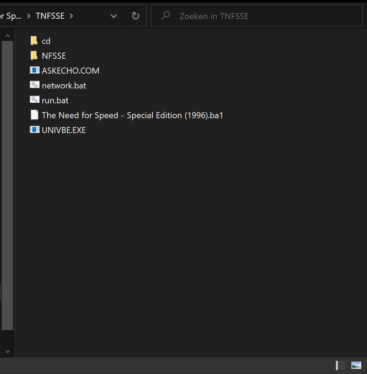
Task: Expand chevron after TNFSSE breadcrumb
Action: [x=71, y=16]
